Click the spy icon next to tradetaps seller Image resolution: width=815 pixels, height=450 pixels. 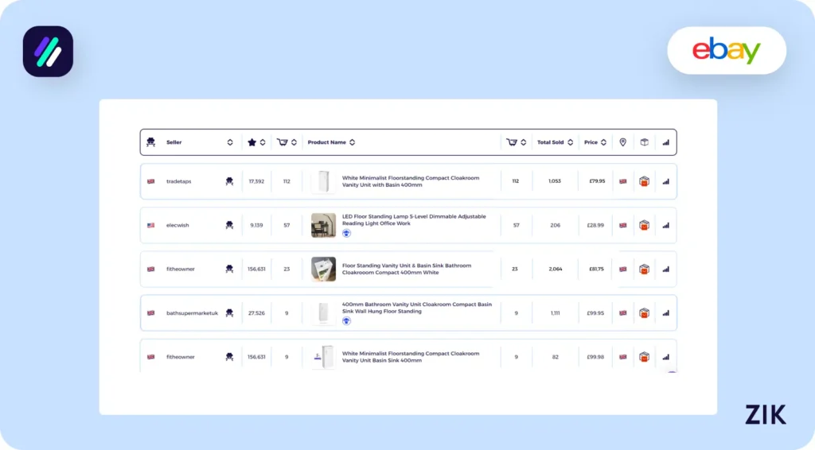(229, 181)
